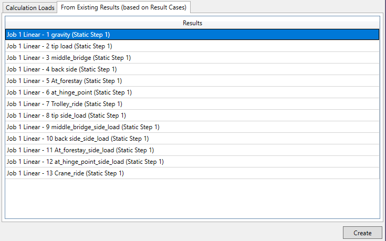Select the 2 tip load result
This screenshot has width=386, height=241.
coord(192,46)
